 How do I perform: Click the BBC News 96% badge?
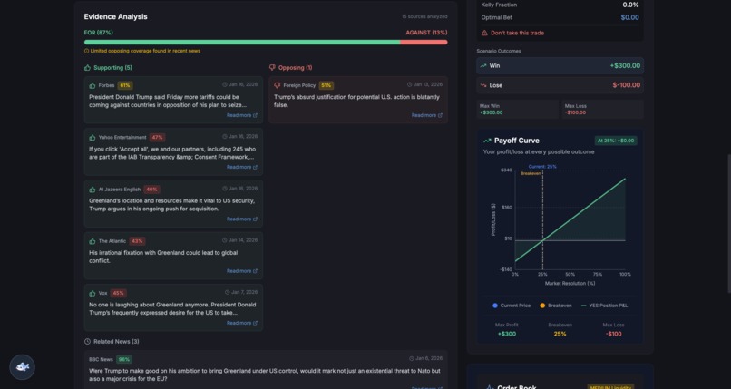pyautogui.click(x=123, y=360)
